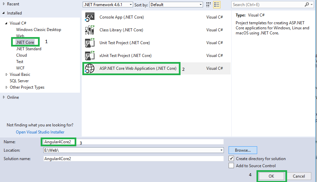Open Visual Studio Installer link
The width and height of the screenshot is (317, 182).
[x=40, y=132]
